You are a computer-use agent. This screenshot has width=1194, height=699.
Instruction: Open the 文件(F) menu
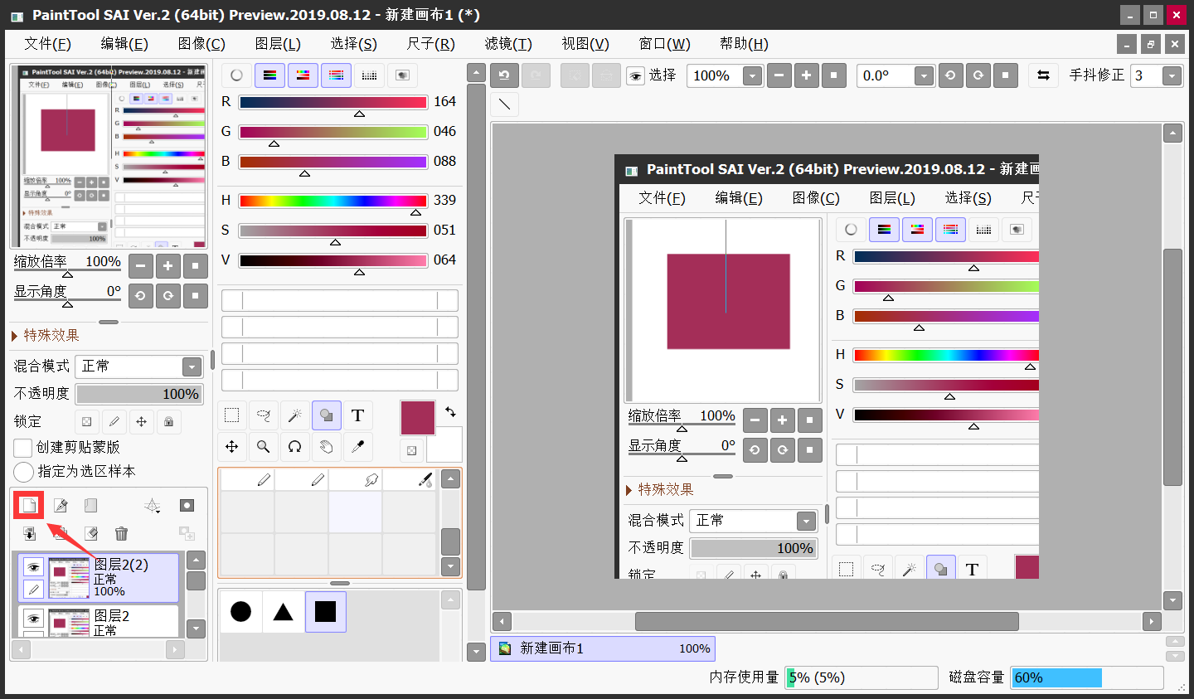[47, 44]
